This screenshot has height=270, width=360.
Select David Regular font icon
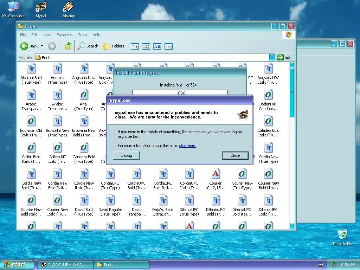click(110, 206)
